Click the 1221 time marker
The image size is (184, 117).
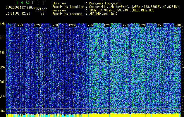(20, 25)
